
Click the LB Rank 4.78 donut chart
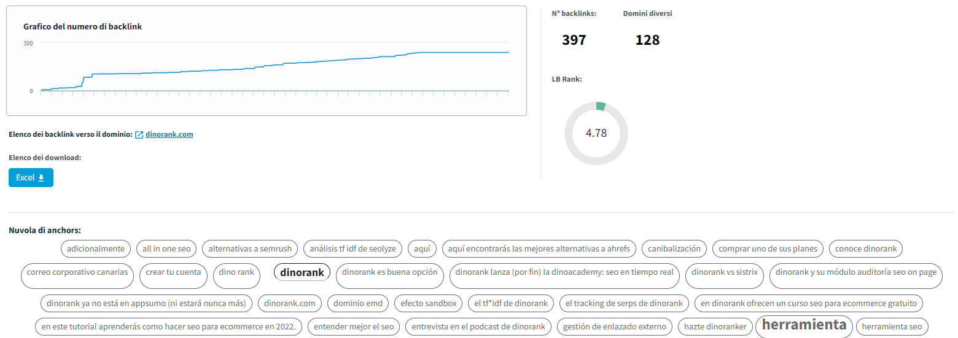click(596, 133)
